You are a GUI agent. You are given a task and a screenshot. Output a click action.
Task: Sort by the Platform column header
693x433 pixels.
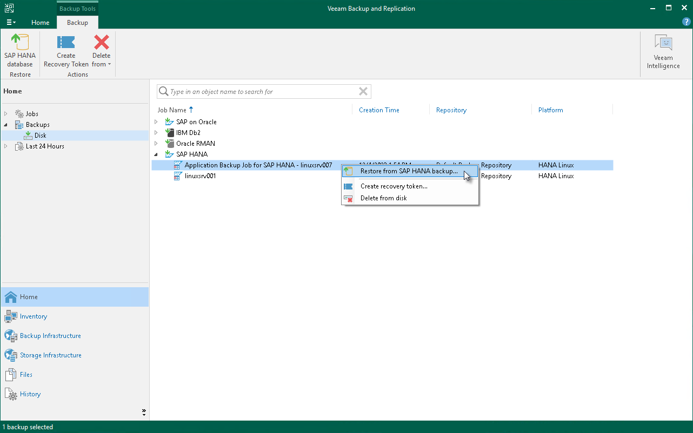click(x=551, y=110)
